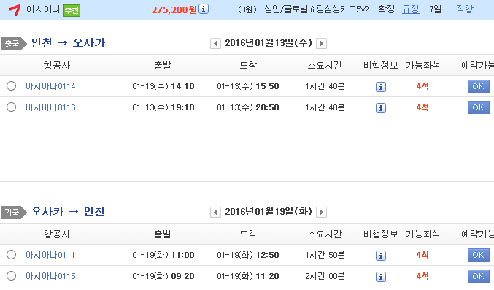
Task: Show flight info for 아시아나0116
Action: 381,108
